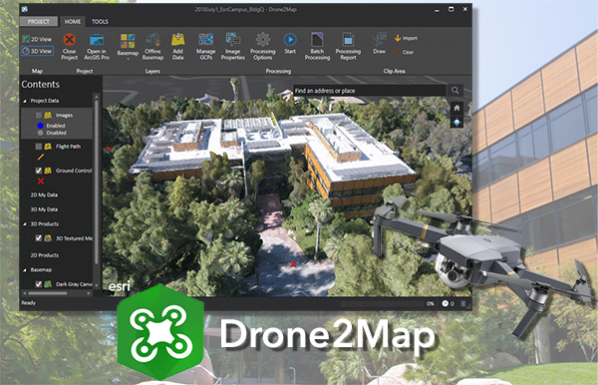The width and height of the screenshot is (598, 385).
Task: Open the Basemap dropdown
Action: (x=128, y=47)
